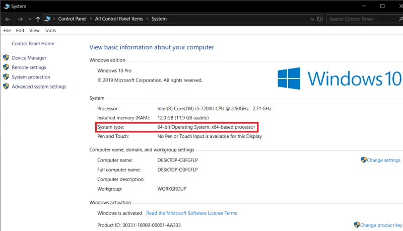Click the shield icon of Change settings
Image resolution: width=403 pixels, height=231 pixels.
pyautogui.click(x=363, y=160)
